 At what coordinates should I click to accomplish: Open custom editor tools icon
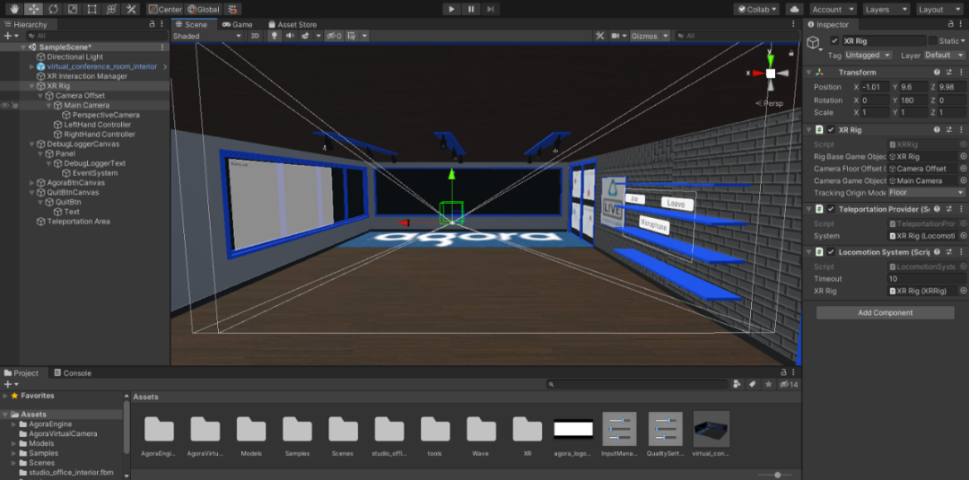pyautogui.click(x=130, y=9)
